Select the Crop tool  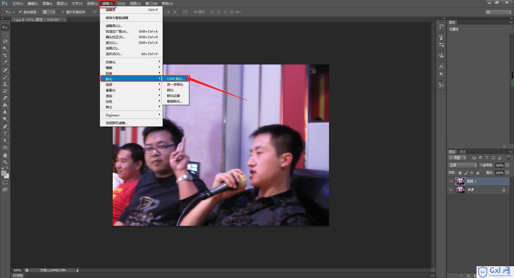[5, 55]
